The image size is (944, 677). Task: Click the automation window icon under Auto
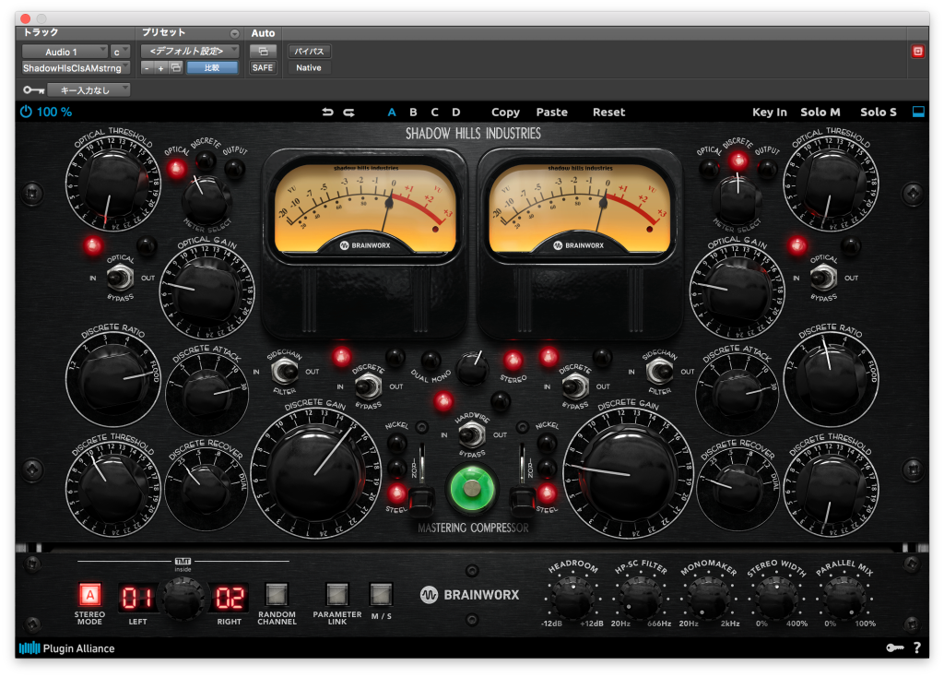(x=263, y=52)
